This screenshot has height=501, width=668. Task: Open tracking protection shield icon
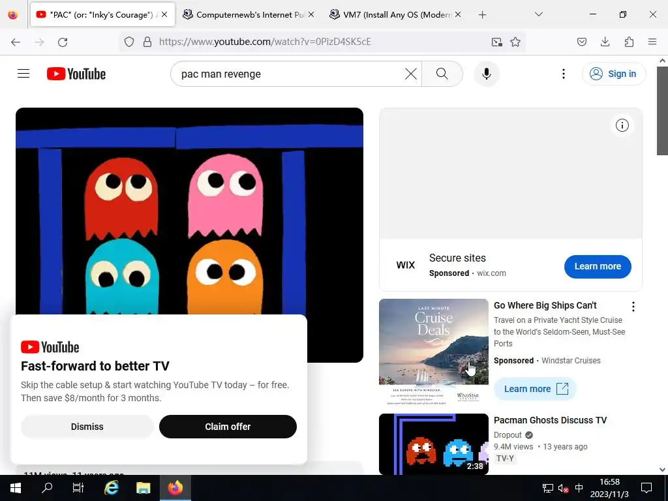click(129, 42)
